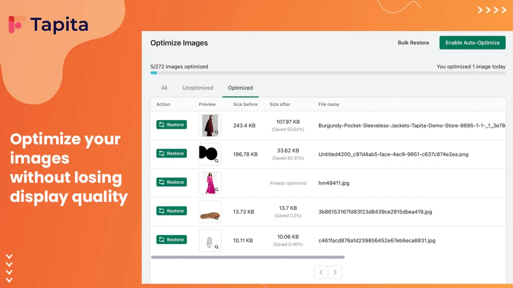
Task: Restore the hm49411.jpg image
Action: [171, 182]
